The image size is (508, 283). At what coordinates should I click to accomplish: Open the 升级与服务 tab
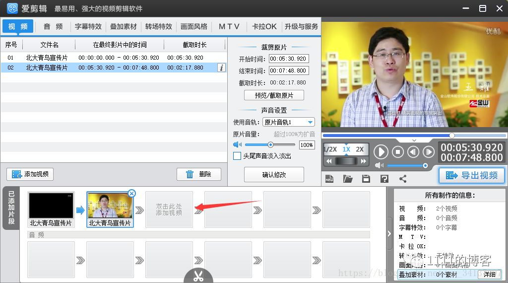tap(301, 26)
